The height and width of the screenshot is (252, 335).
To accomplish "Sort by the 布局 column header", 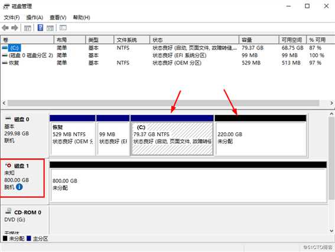I will (x=70, y=40).
